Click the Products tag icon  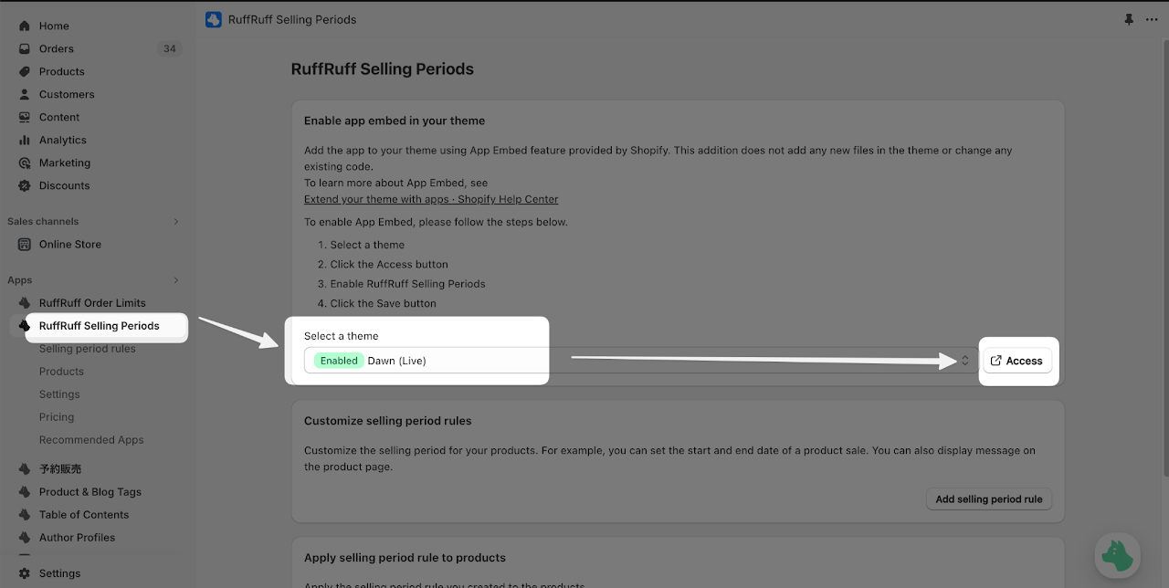tap(25, 72)
